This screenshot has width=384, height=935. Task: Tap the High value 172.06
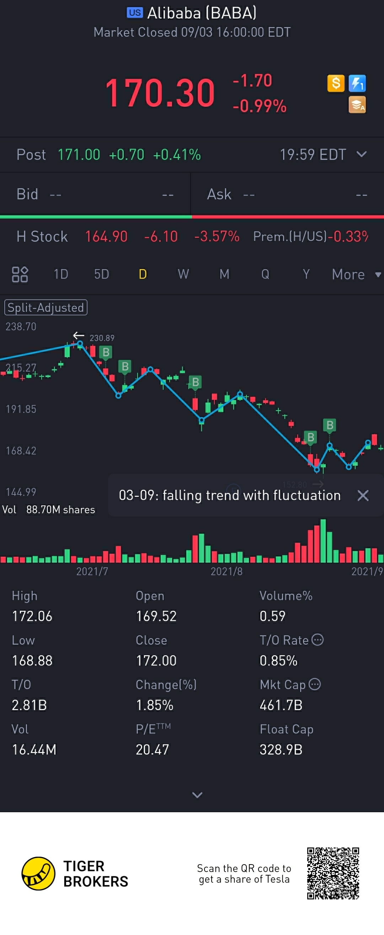pos(32,616)
